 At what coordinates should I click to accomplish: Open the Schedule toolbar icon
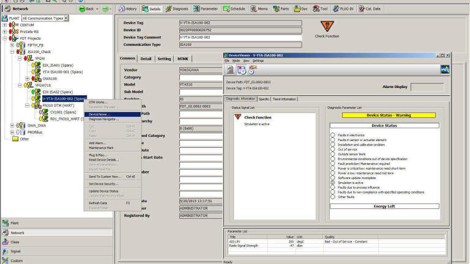pos(226,9)
